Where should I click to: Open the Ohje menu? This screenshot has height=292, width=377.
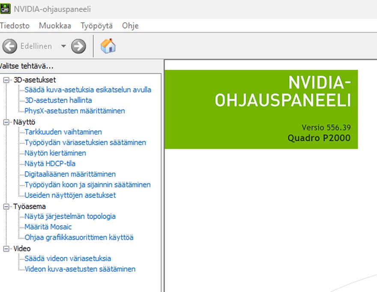130,26
